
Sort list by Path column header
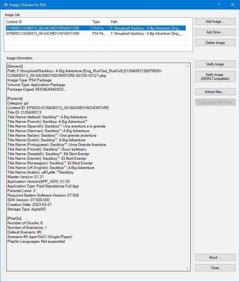147,22
